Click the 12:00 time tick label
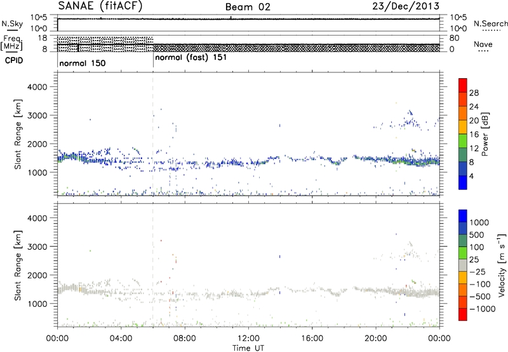The image size is (508, 352). pos(248,339)
